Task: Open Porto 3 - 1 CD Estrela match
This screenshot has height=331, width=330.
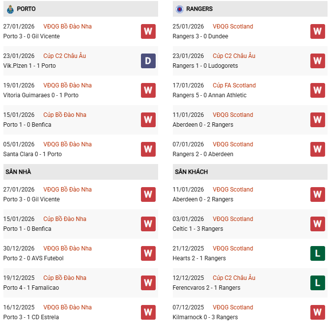Action: (x=31, y=317)
